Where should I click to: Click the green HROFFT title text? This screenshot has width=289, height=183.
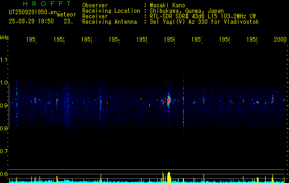[47, 4]
